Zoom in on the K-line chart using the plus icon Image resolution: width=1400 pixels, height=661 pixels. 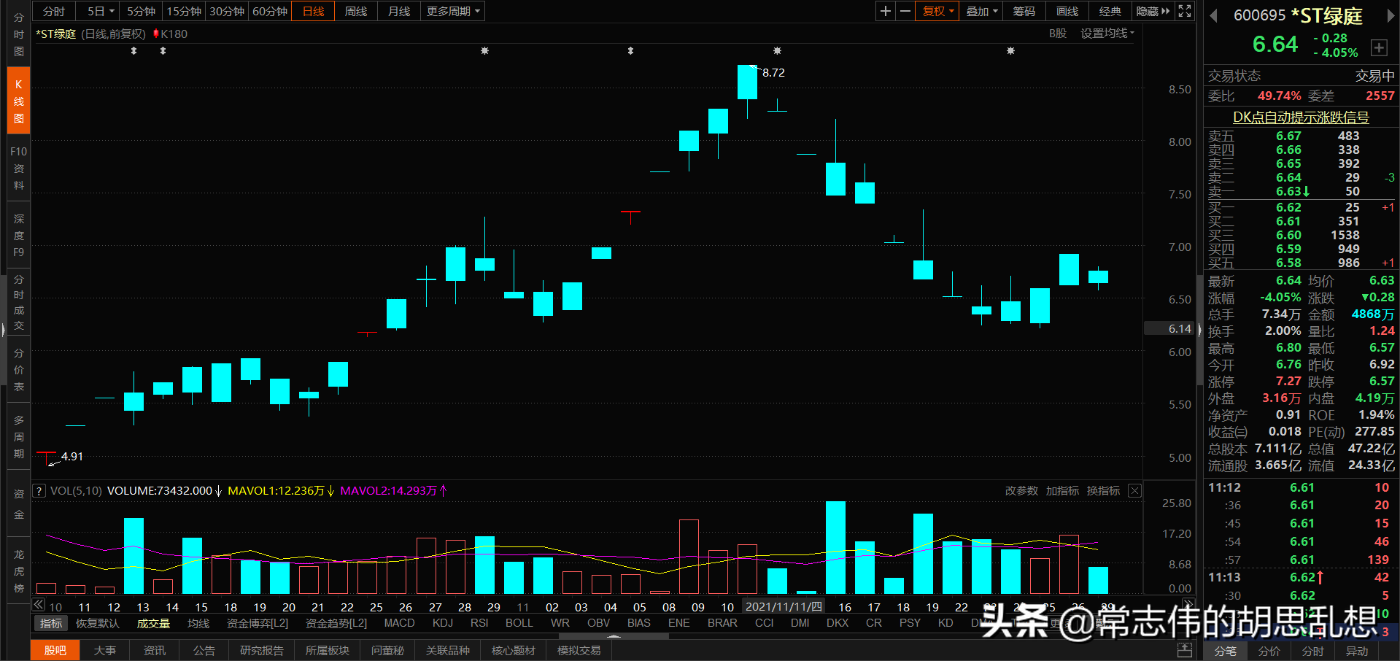[x=885, y=11]
